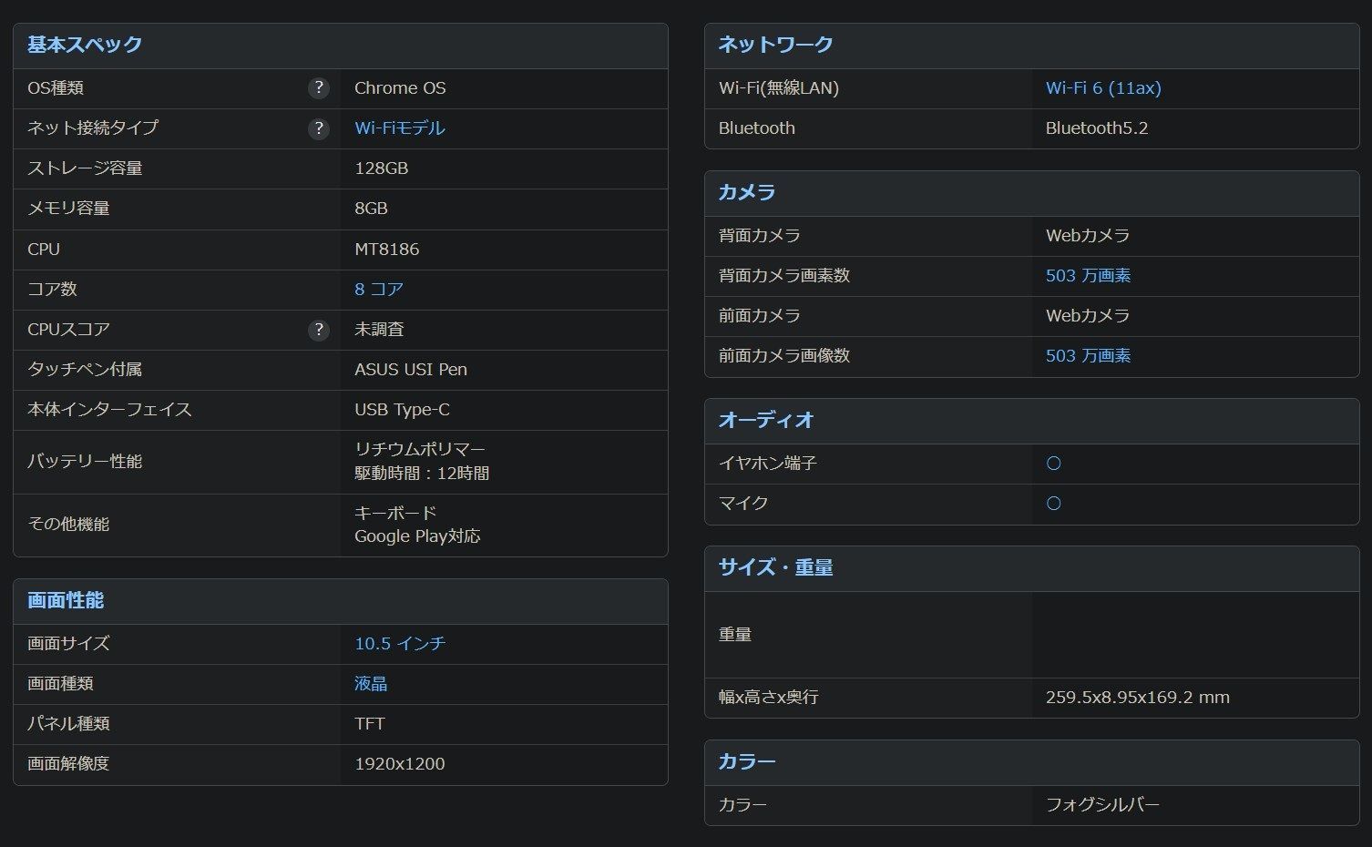
Task: Open the help icon next to ネット接続タイプ
Action: coord(318,128)
